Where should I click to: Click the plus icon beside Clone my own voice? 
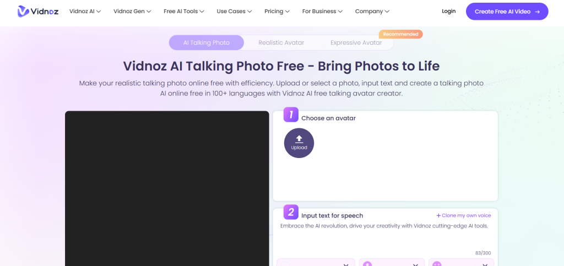point(438,215)
